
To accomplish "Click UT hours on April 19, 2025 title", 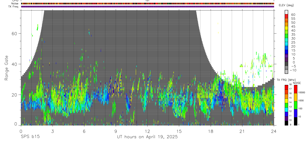I will [147, 137].
